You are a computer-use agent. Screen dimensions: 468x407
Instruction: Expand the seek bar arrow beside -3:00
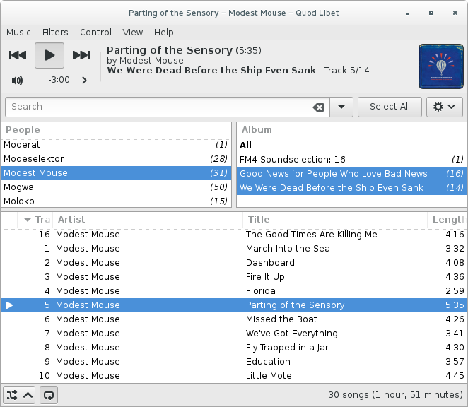84,81
